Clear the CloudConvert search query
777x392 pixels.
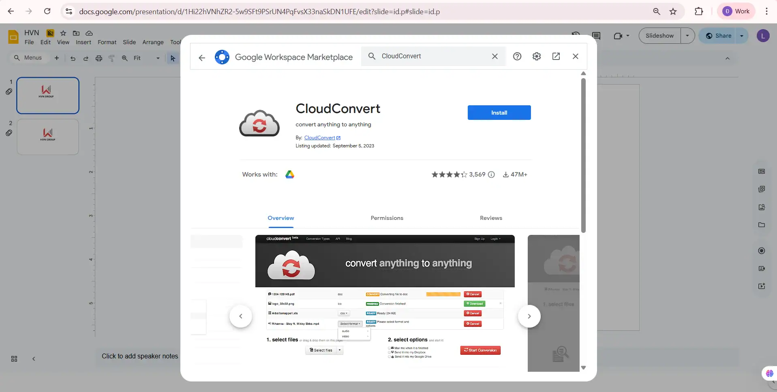point(495,56)
